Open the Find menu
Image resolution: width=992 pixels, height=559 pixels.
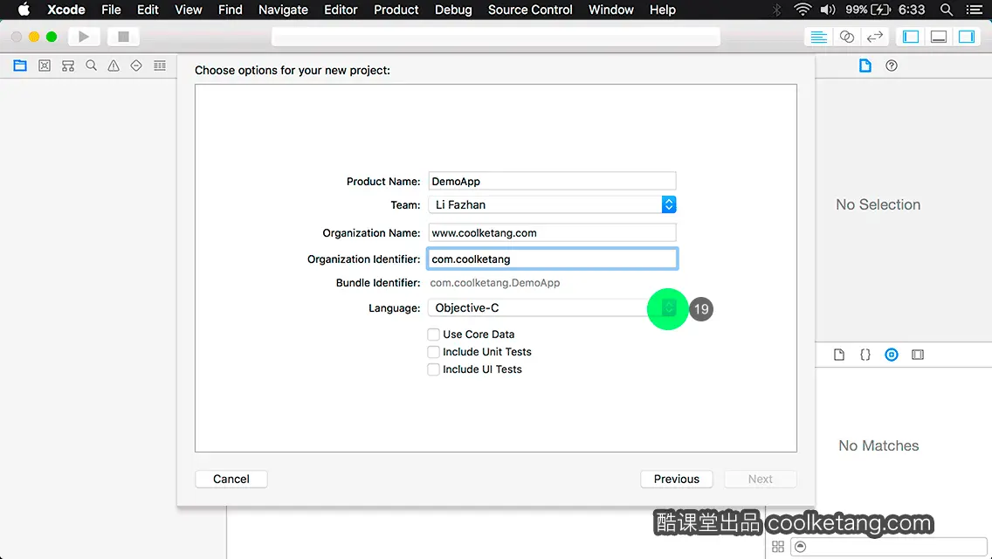pyautogui.click(x=231, y=10)
